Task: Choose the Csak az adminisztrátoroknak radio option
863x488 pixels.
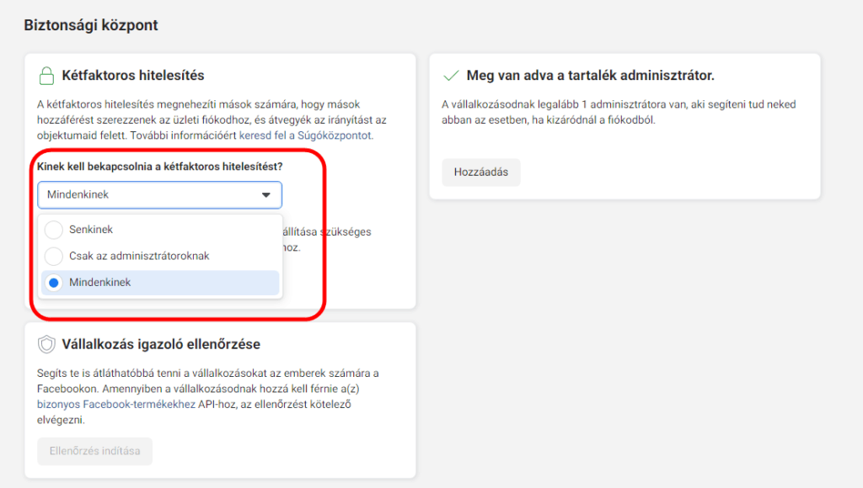Action: 54,256
